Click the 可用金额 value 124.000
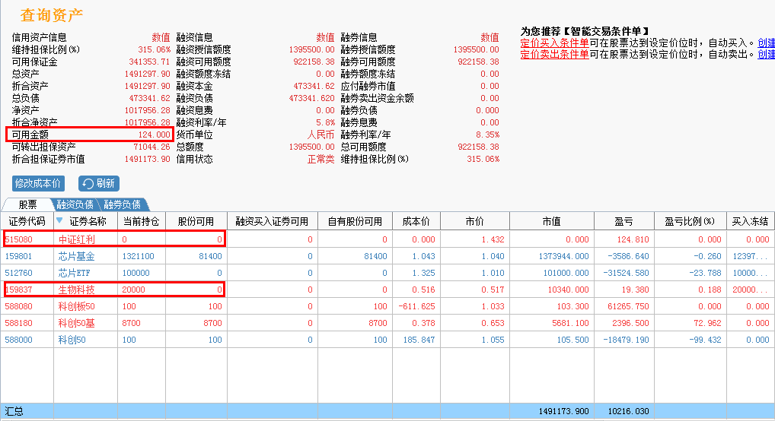 [x=155, y=135]
